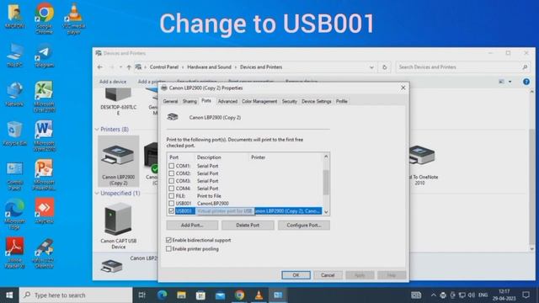The width and height of the screenshot is (539, 303).
Task: Open Microsoft Edge desktop shortcut
Action: [x=14, y=214]
